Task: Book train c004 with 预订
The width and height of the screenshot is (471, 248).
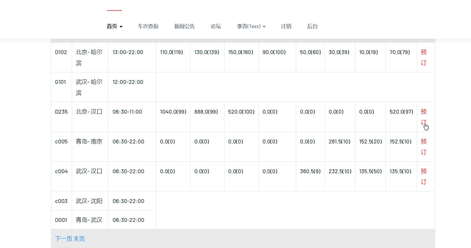Action: [423, 176]
